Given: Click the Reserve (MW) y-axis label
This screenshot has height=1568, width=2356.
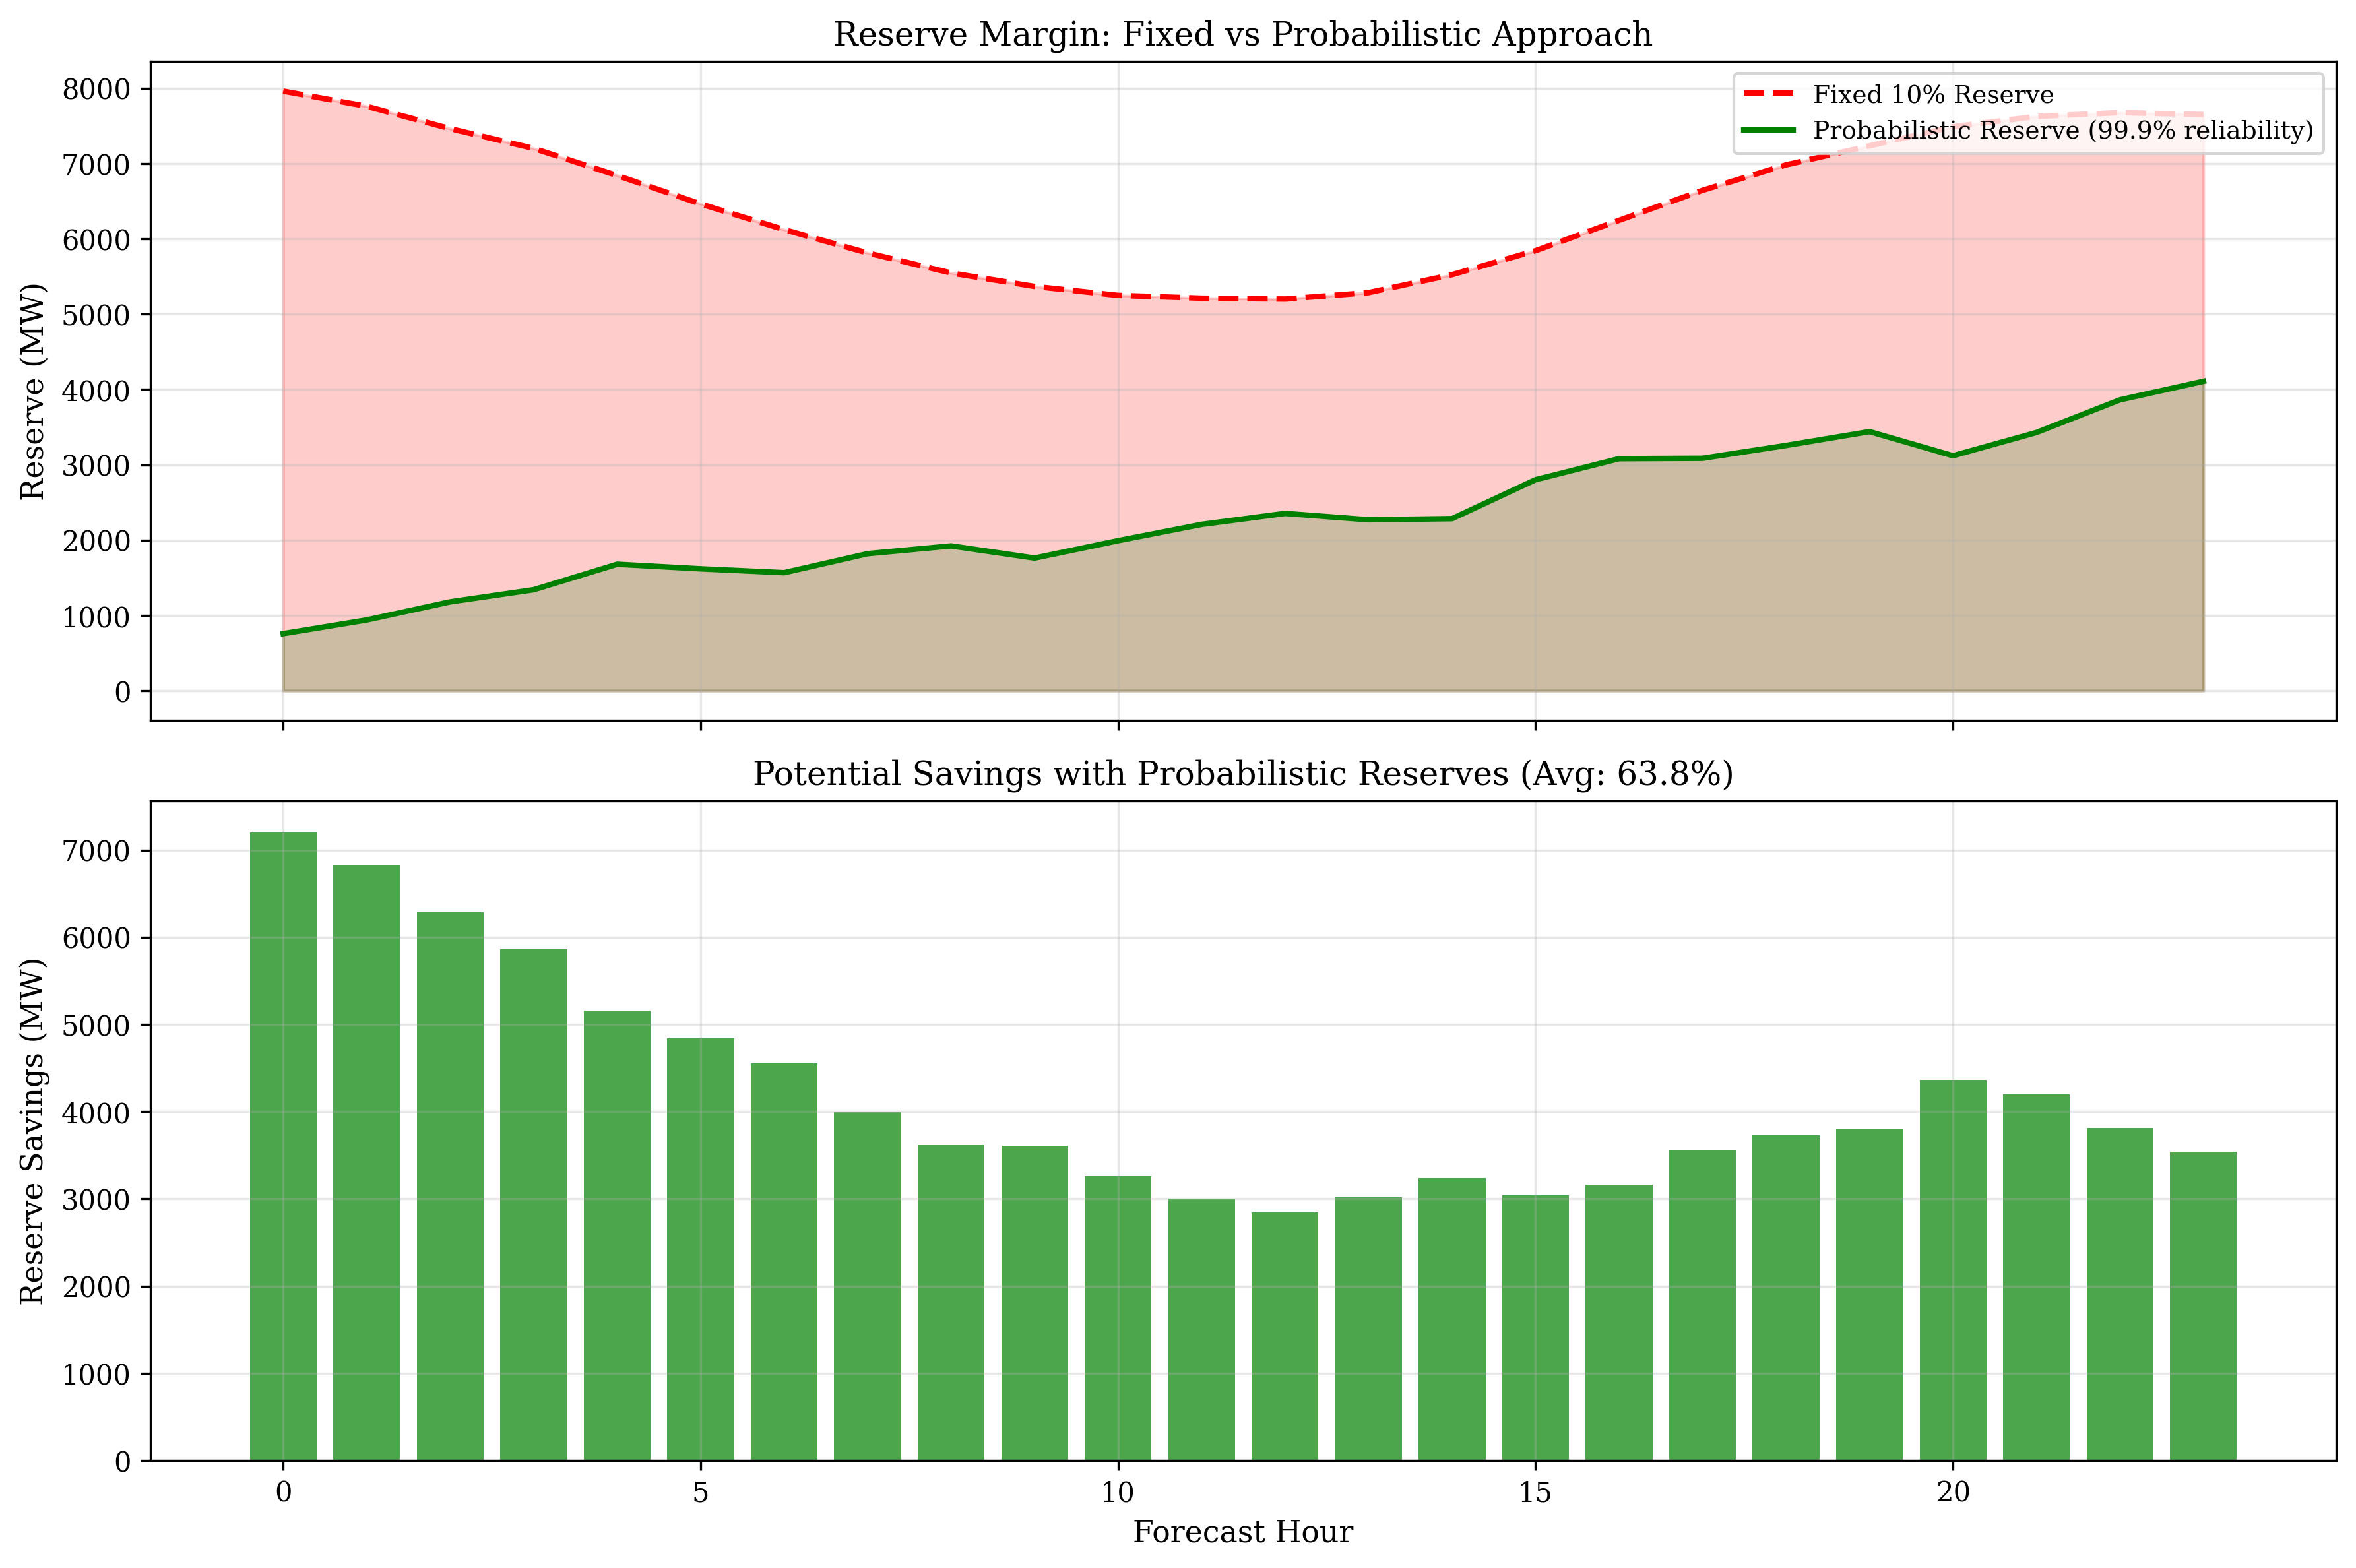Looking at the screenshot, I should (32, 391).
